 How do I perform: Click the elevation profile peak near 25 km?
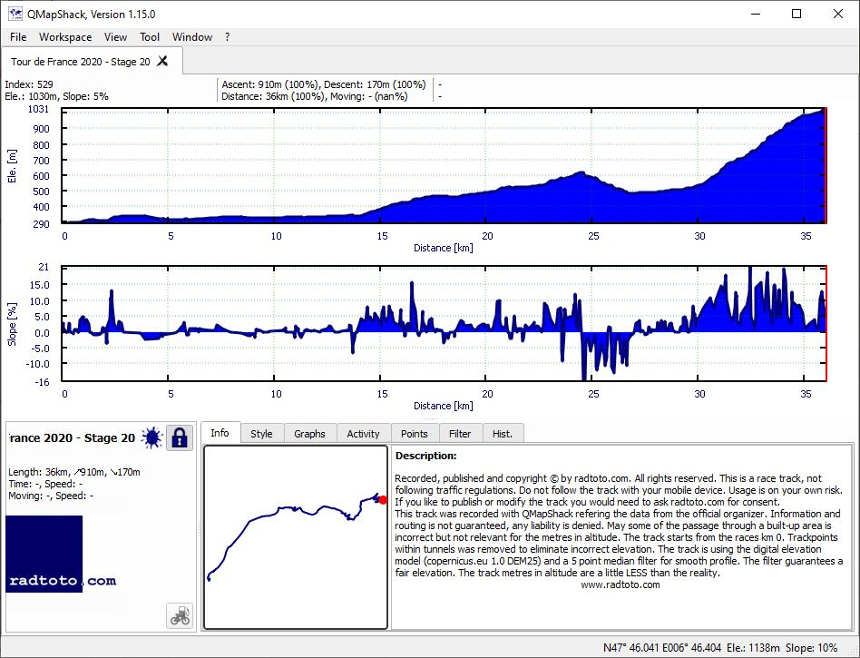[581, 173]
